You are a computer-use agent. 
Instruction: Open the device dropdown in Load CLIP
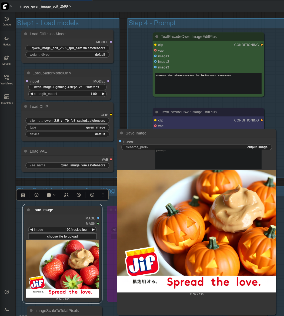[x=68, y=134]
